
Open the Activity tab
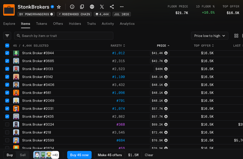coord(108,24)
